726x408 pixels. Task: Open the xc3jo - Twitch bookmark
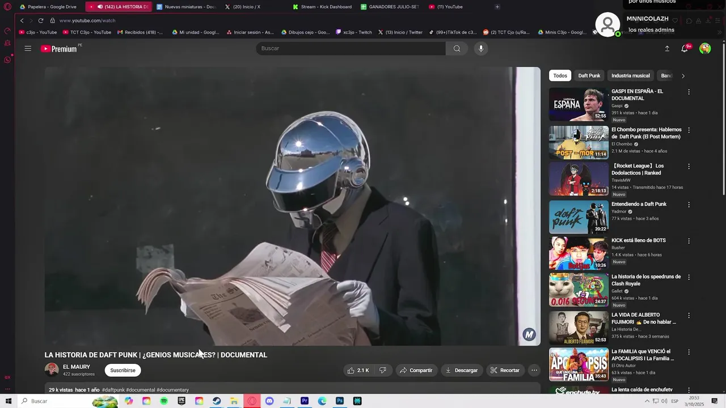pyautogui.click(x=353, y=32)
